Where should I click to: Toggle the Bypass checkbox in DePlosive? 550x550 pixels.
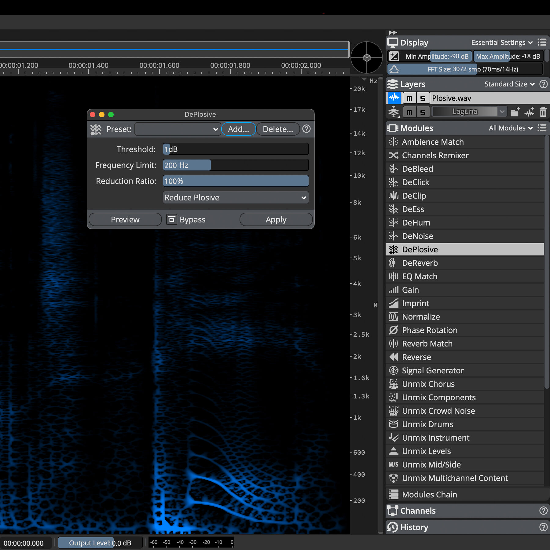point(171,219)
